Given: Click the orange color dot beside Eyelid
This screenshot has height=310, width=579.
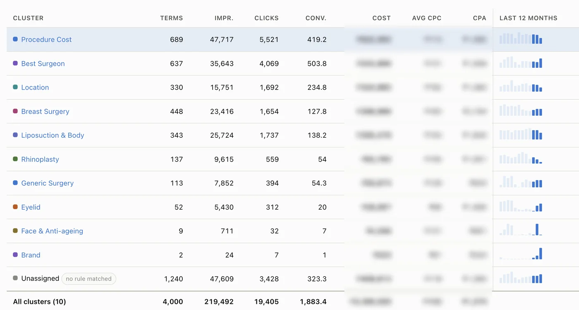Looking at the screenshot, I should pos(15,207).
